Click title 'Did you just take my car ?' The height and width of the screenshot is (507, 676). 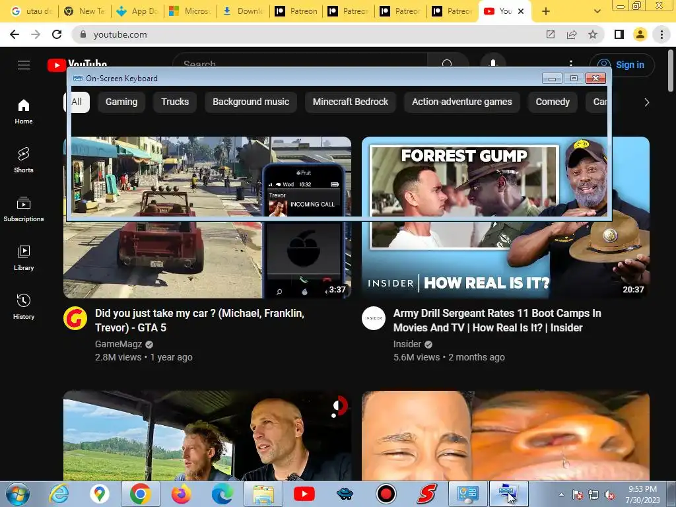pyautogui.click(x=199, y=320)
